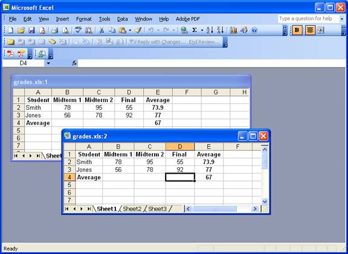Print the sheet using the printer icon
The height and width of the screenshot is (254, 348).
tap(54, 30)
